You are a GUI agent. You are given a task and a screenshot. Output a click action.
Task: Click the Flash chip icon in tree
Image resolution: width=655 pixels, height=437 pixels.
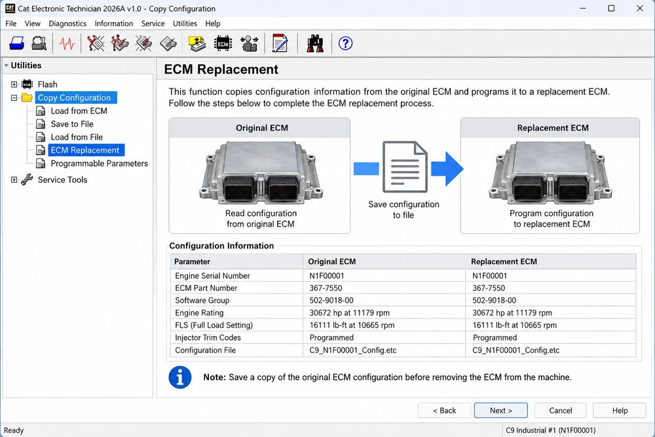(x=27, y=84)
